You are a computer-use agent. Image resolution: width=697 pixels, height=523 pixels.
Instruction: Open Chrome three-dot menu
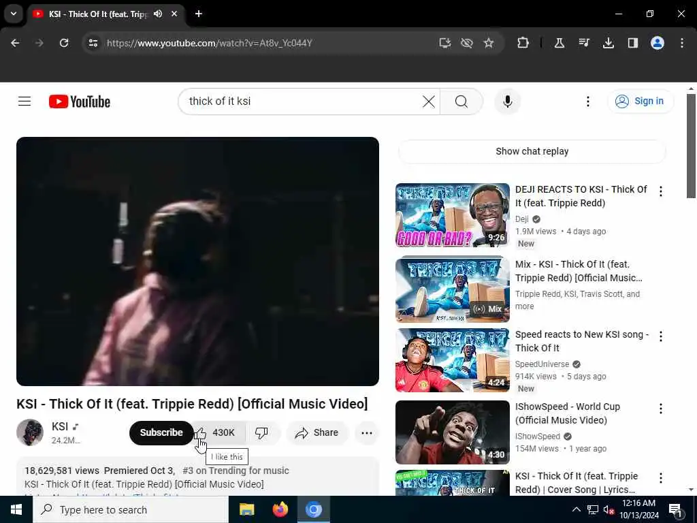pos(682,43)
